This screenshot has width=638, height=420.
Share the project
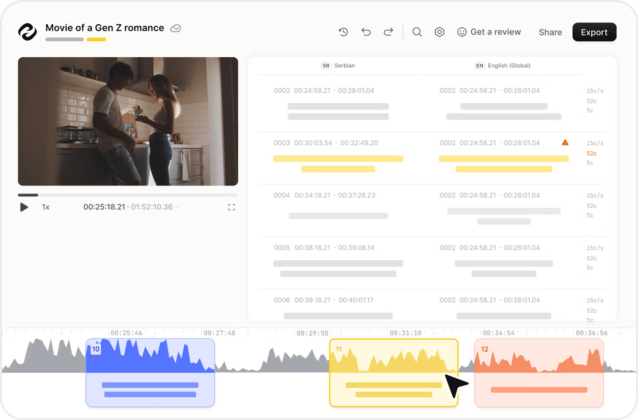click(550, 32)
